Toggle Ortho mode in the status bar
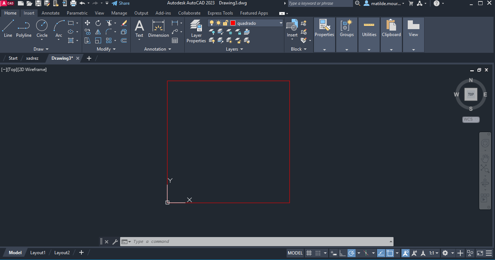Image resolution: width=495 pixels, height=260 pixels. pos(342,253)
